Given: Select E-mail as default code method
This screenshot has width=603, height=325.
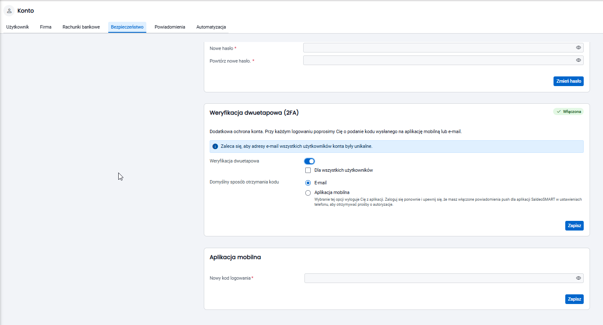Looking at the screenshot, I should pos(308,183).
